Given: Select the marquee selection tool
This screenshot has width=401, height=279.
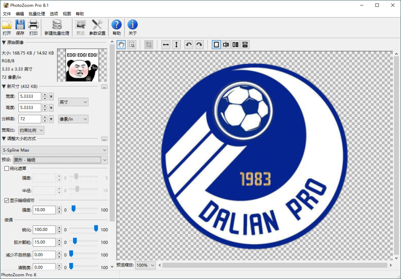Looking at the screenshot, I should tap(132, 45).
